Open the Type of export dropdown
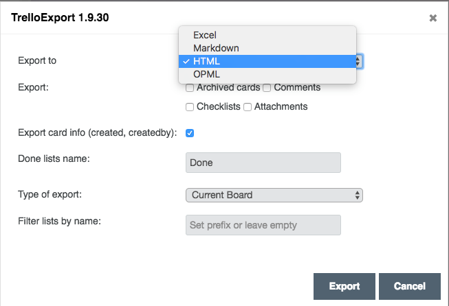Image resolution: width=449 pixels, height=306 pixels. 274,195
